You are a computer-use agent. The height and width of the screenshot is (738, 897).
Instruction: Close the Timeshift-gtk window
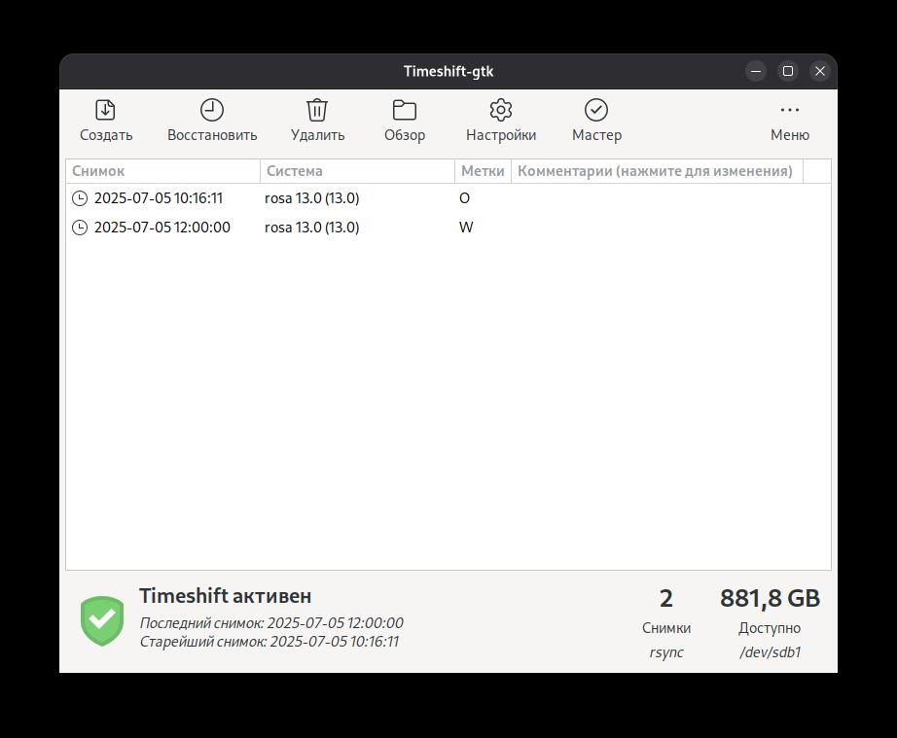pos(820,71)
